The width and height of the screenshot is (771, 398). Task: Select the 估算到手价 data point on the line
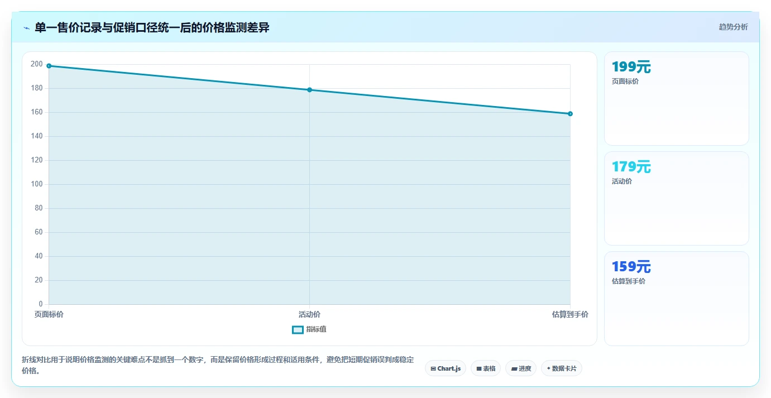click(570, 114)
